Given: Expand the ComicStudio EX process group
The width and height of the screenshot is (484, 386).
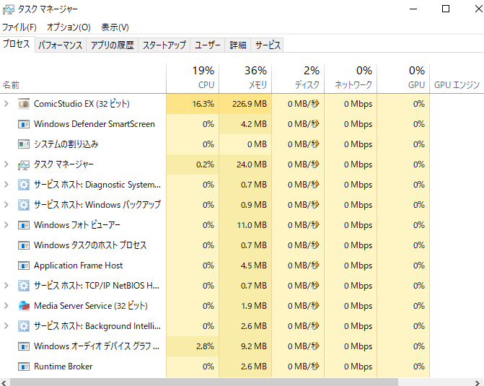Looking at the screenshot, I should coord(6,104).
